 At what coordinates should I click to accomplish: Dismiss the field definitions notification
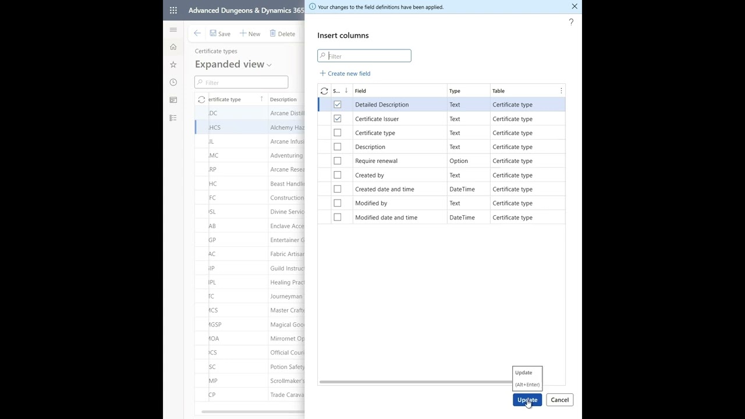click(574, 6)
